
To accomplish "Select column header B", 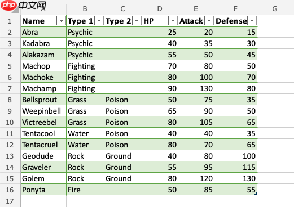I will [85, 9].
